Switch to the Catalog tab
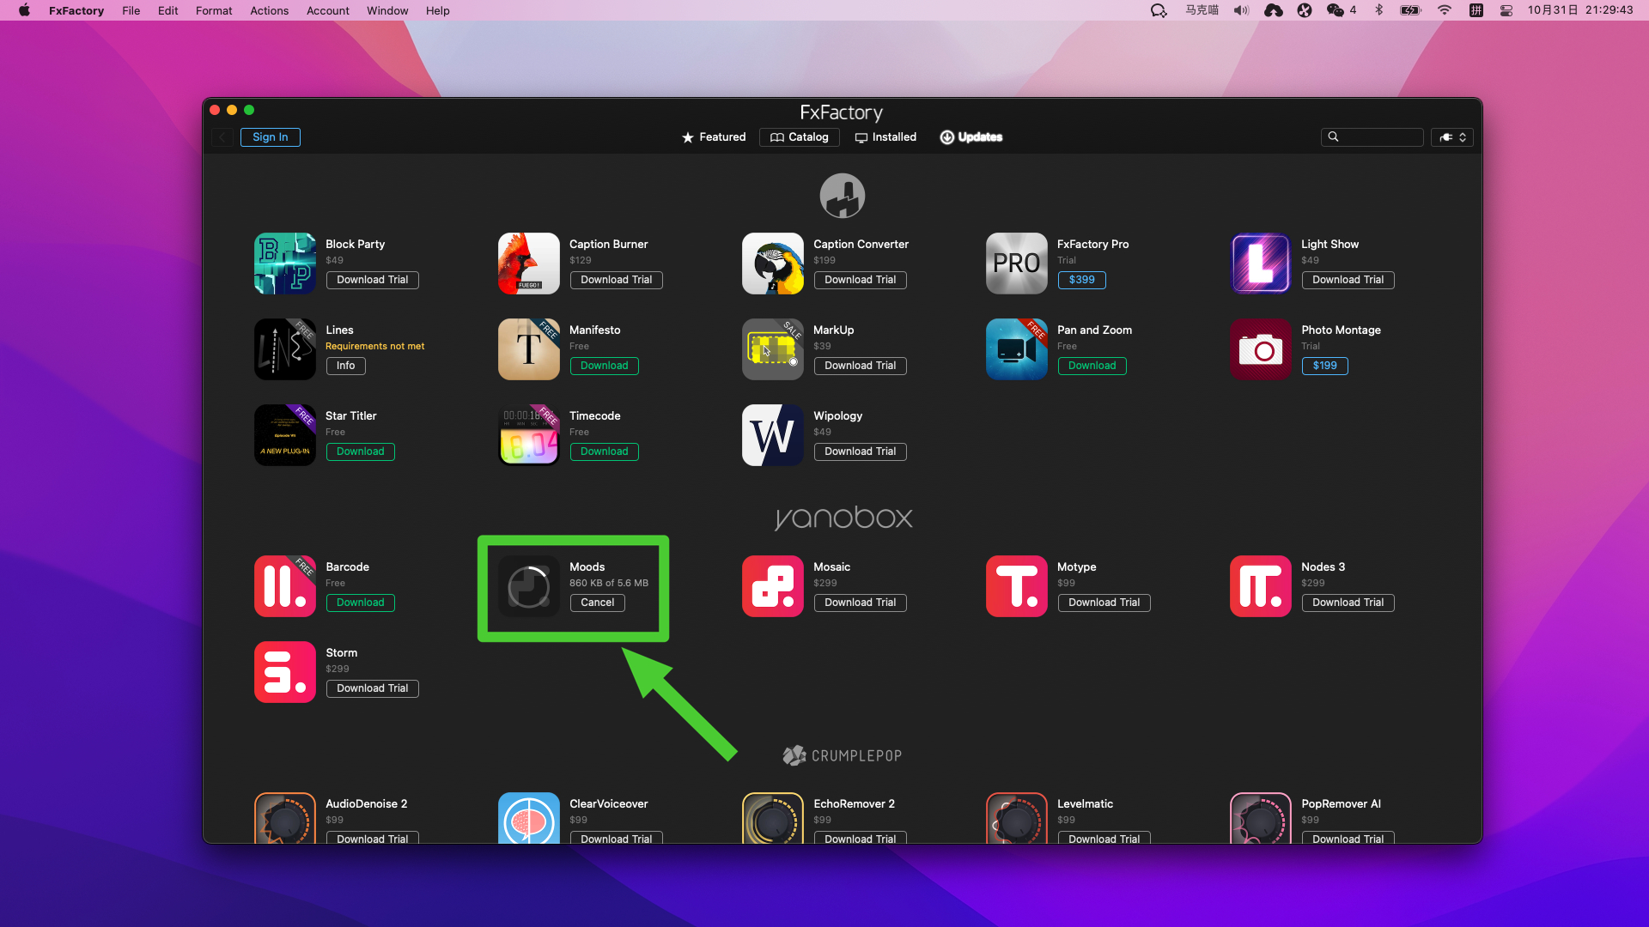Image resolution: width=1649 pixels, height=927 pixels. [799, 137]
